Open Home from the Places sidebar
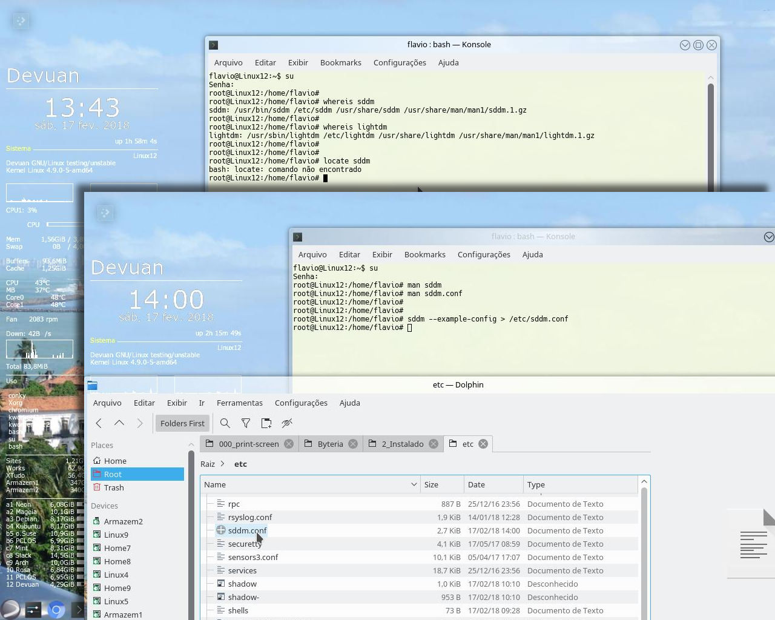Screen dimensions: 775x620 [115, 461]
